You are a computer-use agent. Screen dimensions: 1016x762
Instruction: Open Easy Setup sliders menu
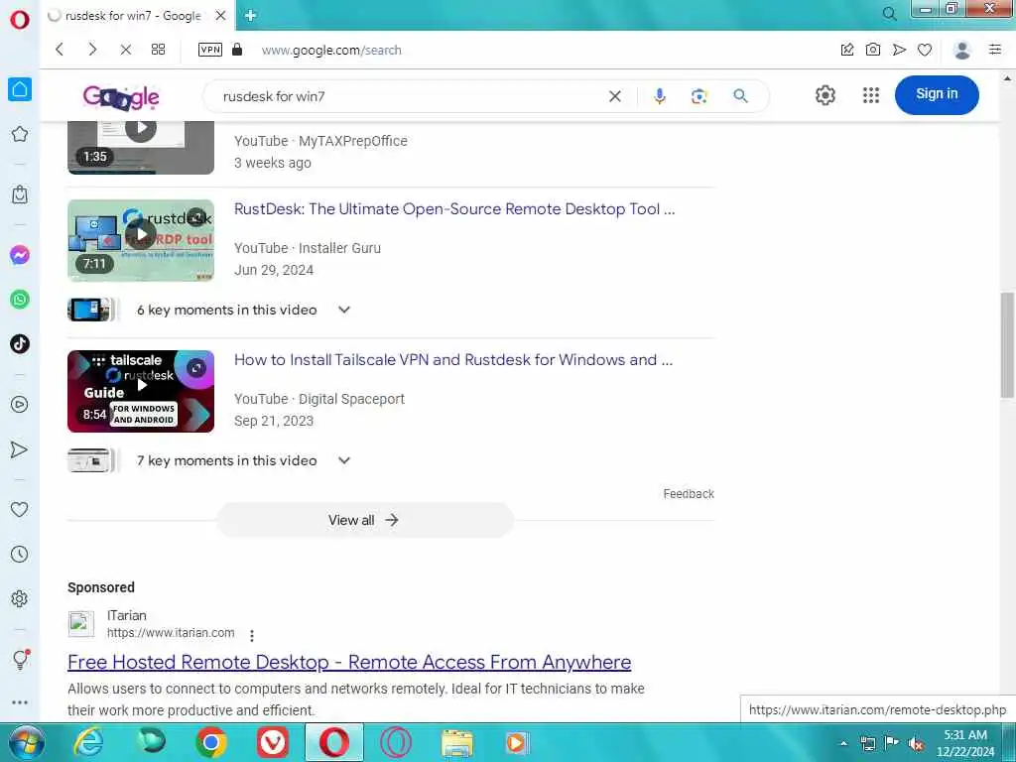click(995, 50)
